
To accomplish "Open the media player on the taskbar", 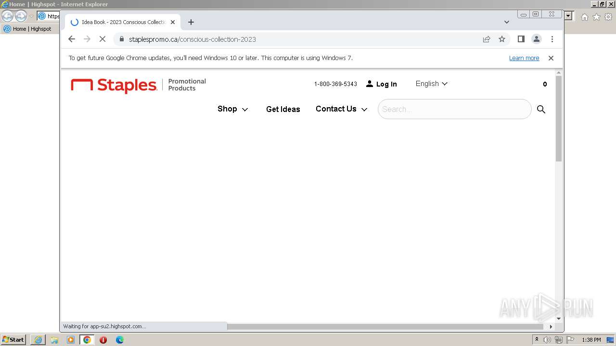I will (71, 340).
